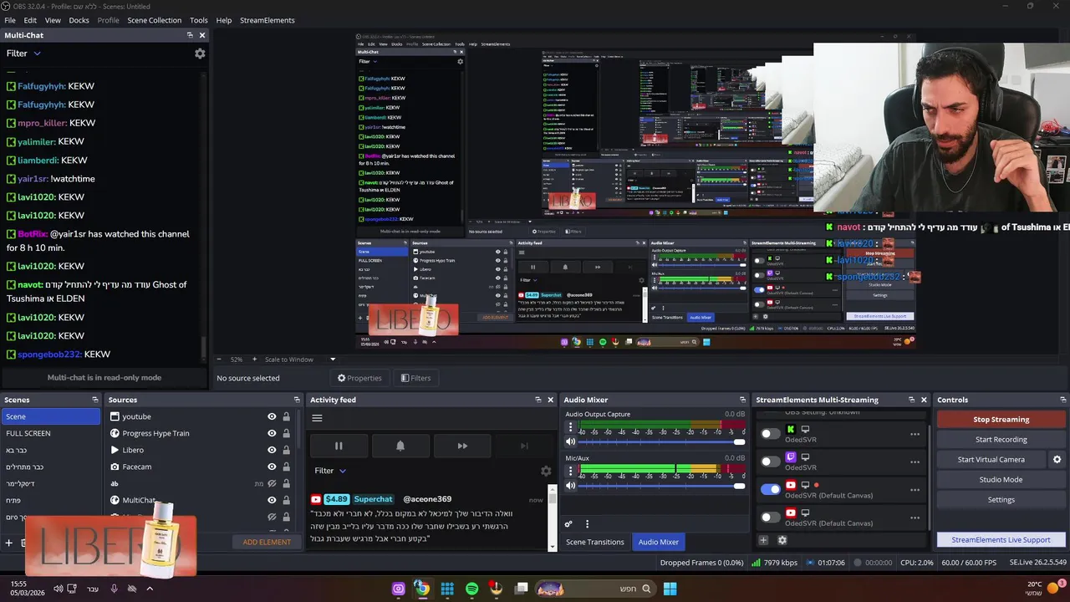Open StreamElements Live Support
This screenshot has width=1070, height=602.
[x=1001, y=540]
